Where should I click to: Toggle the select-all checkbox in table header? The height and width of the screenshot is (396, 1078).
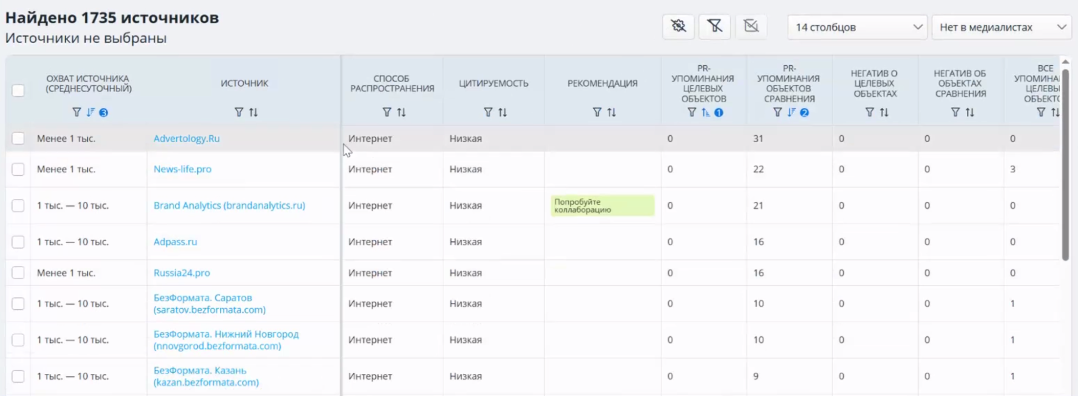coord(18,91)
